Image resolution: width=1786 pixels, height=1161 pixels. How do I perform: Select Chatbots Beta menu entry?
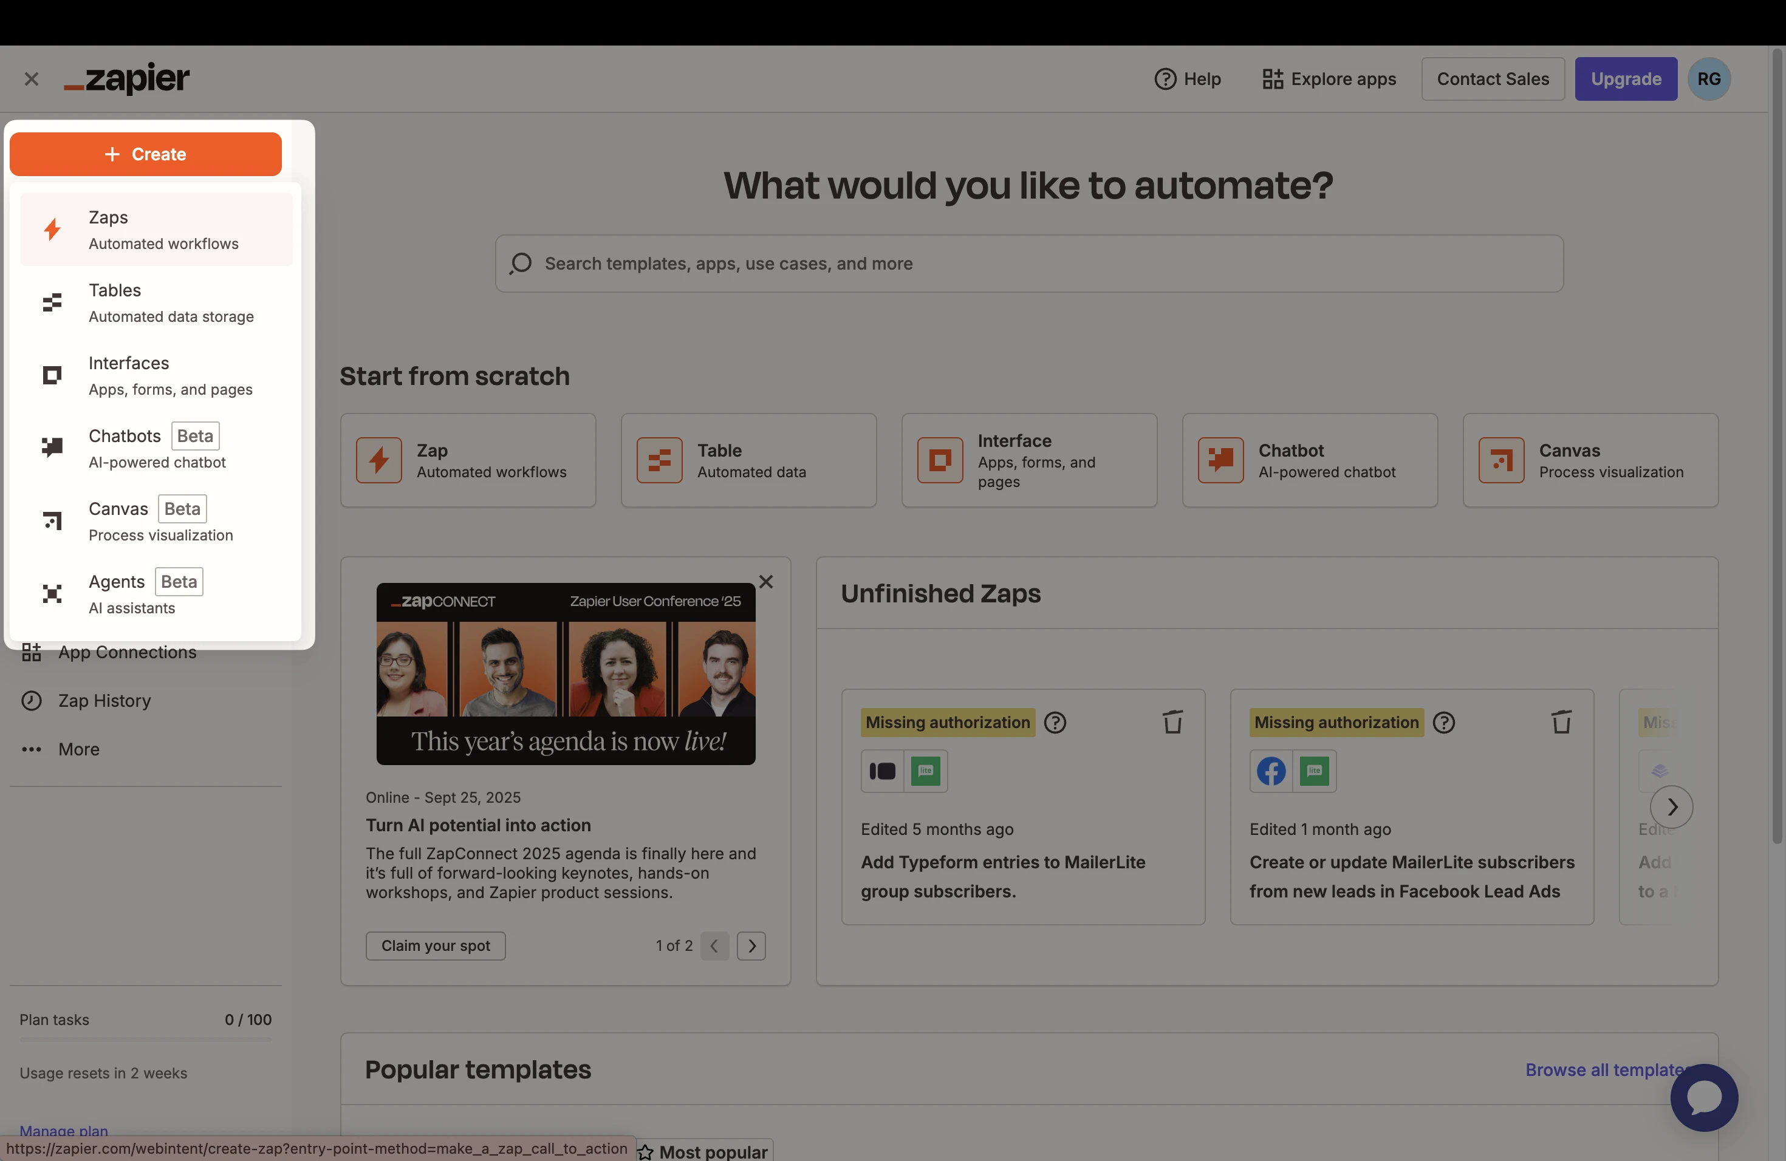(x=157, y=448)
